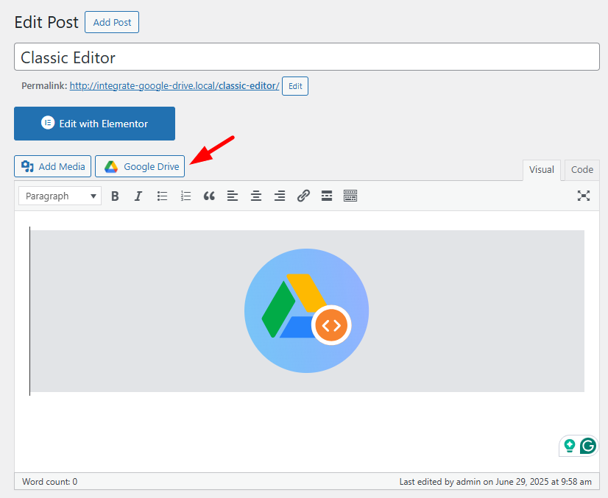This screenshot has height=498, width=608.
Task: Align text right
Action: tap(280, 196)
